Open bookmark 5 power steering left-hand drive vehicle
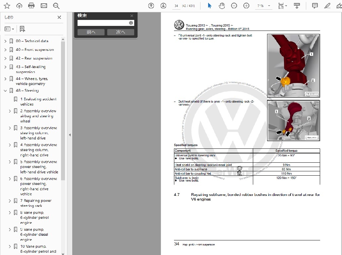Image resolution: width=342 pixels, height=255 pixels. click(39, 167)
